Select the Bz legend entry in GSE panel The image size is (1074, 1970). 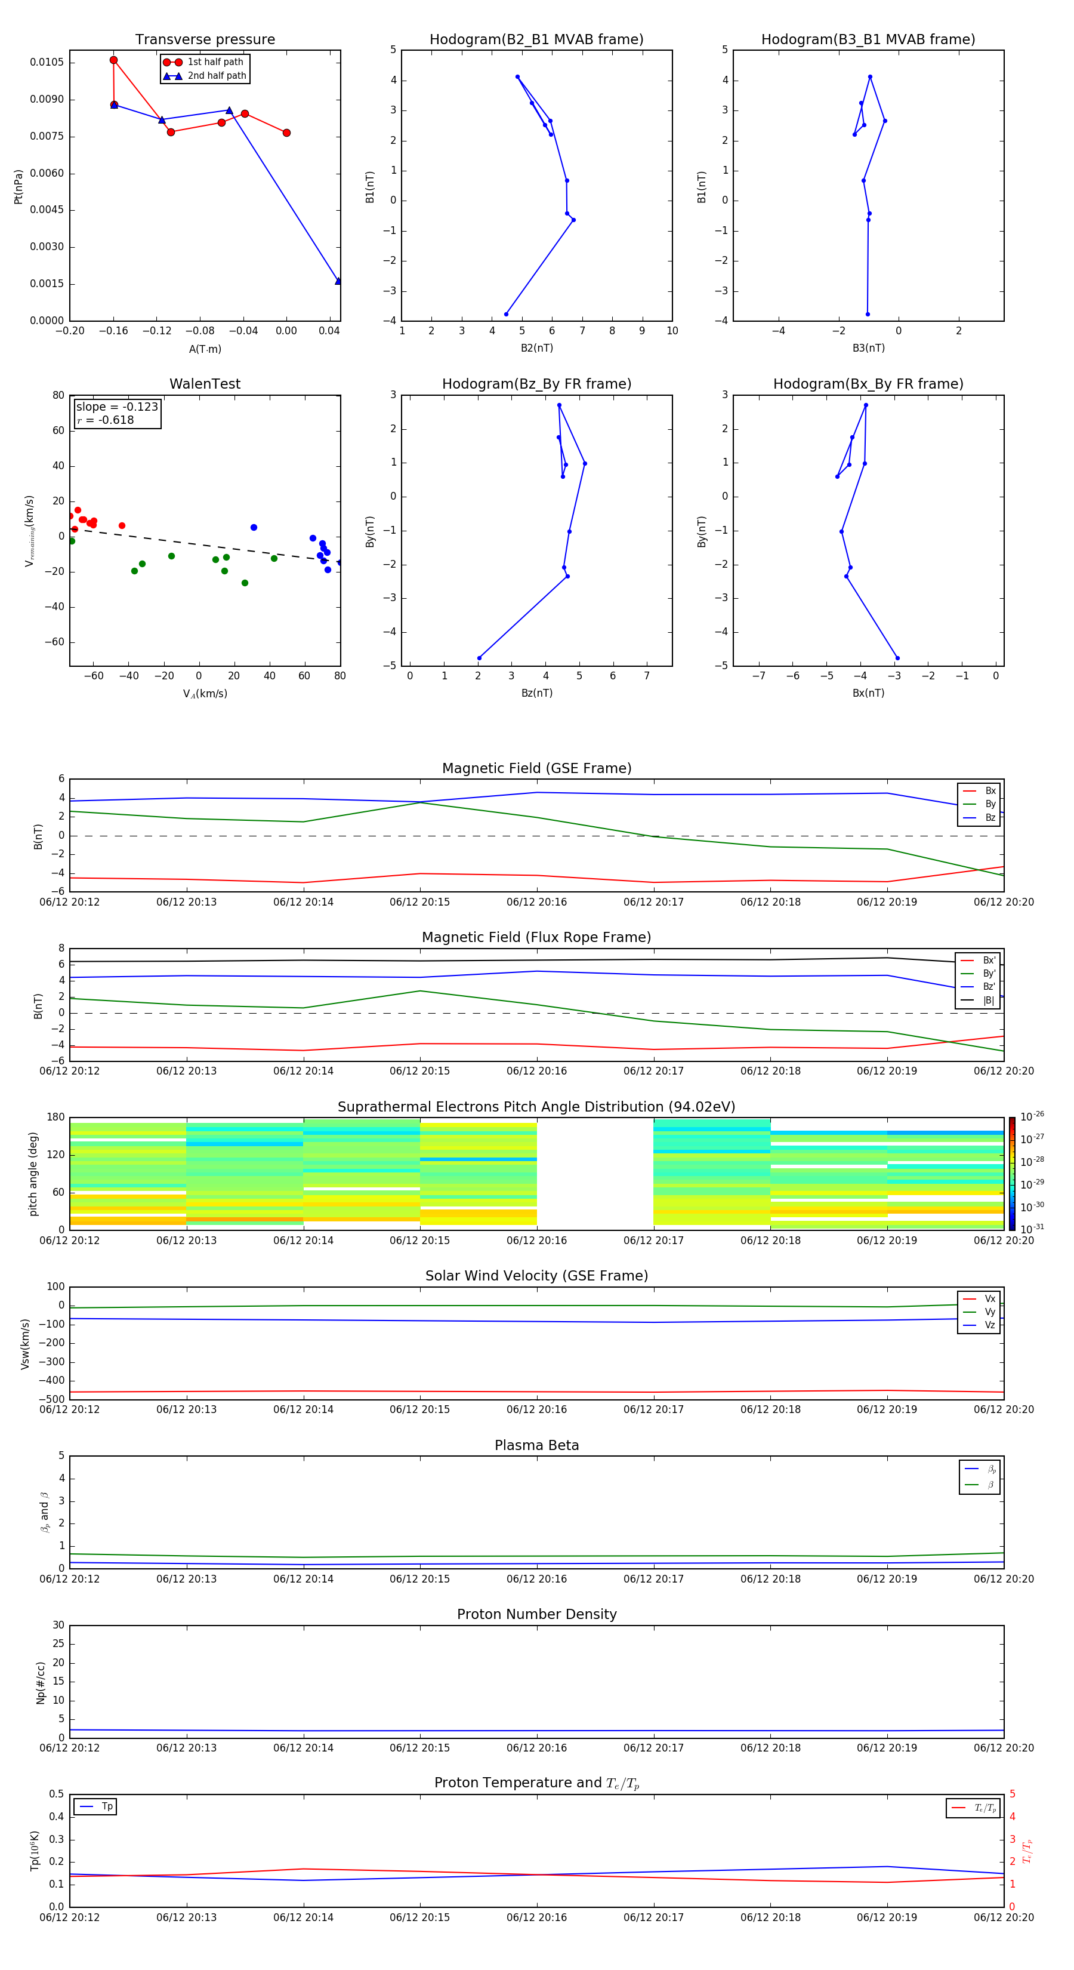point(979,817)
